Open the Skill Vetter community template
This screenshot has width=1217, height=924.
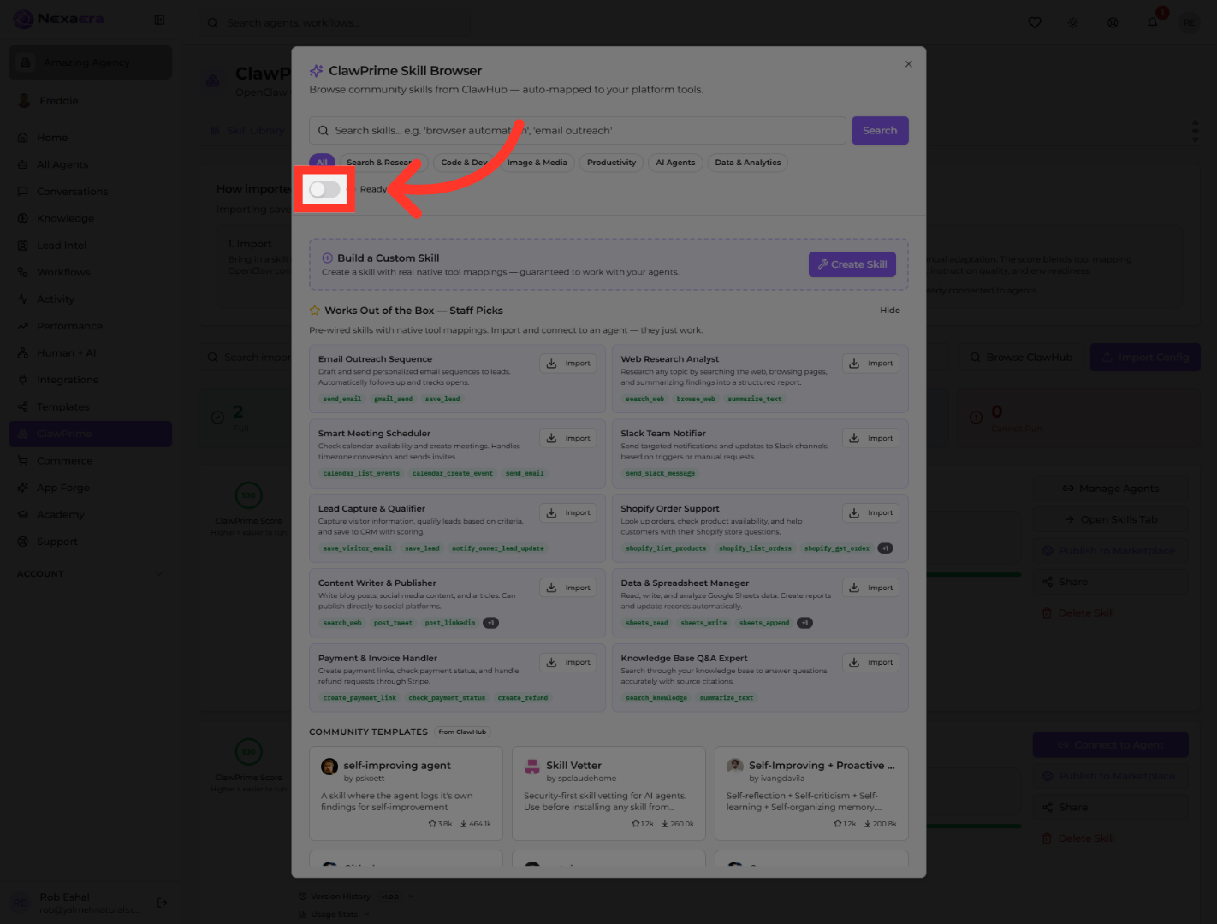(x=608, y=793)
